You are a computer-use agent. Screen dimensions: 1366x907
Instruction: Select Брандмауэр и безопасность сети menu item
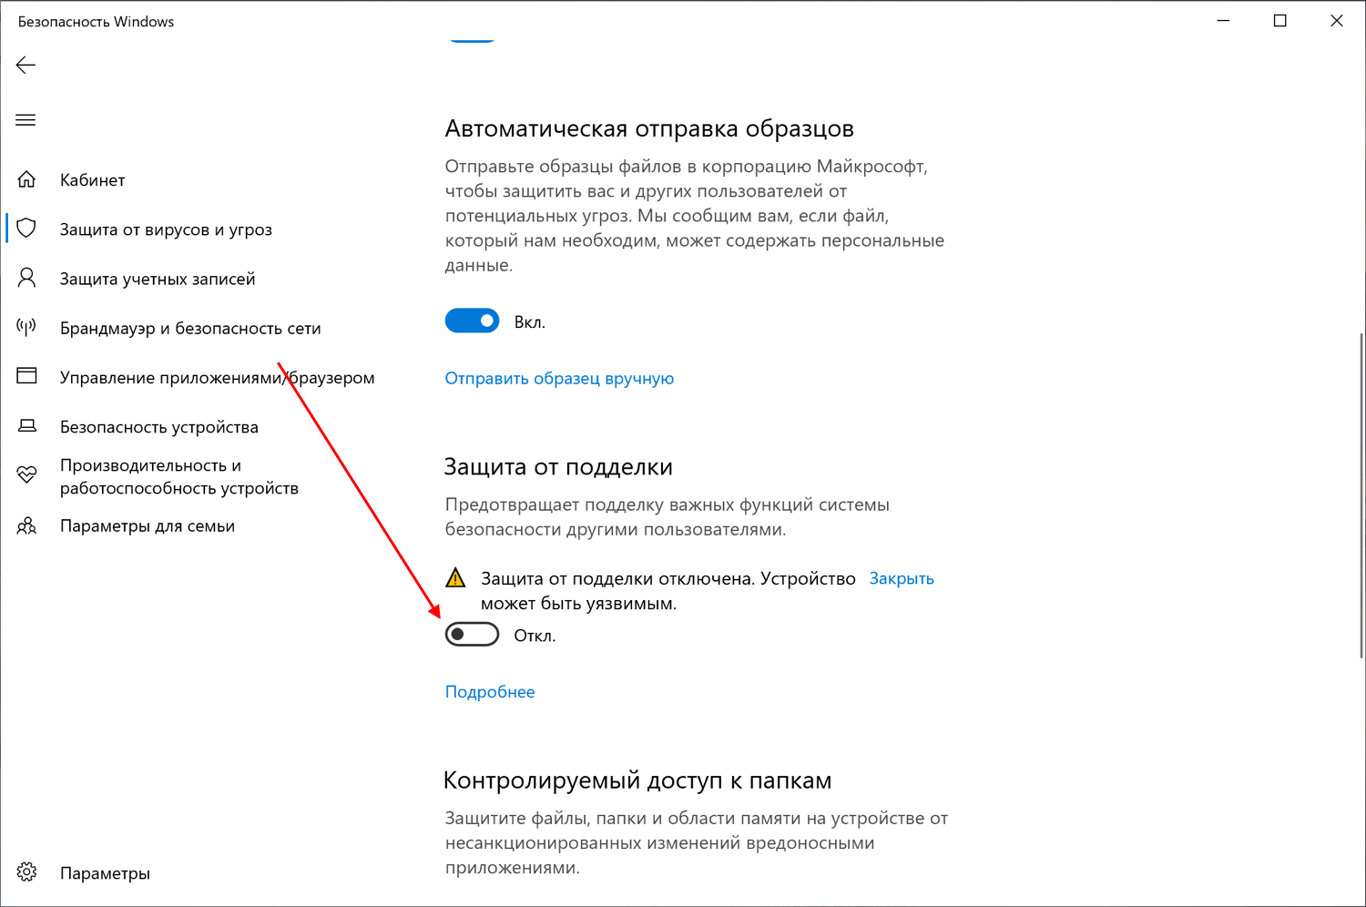click(x=190, y=328)
